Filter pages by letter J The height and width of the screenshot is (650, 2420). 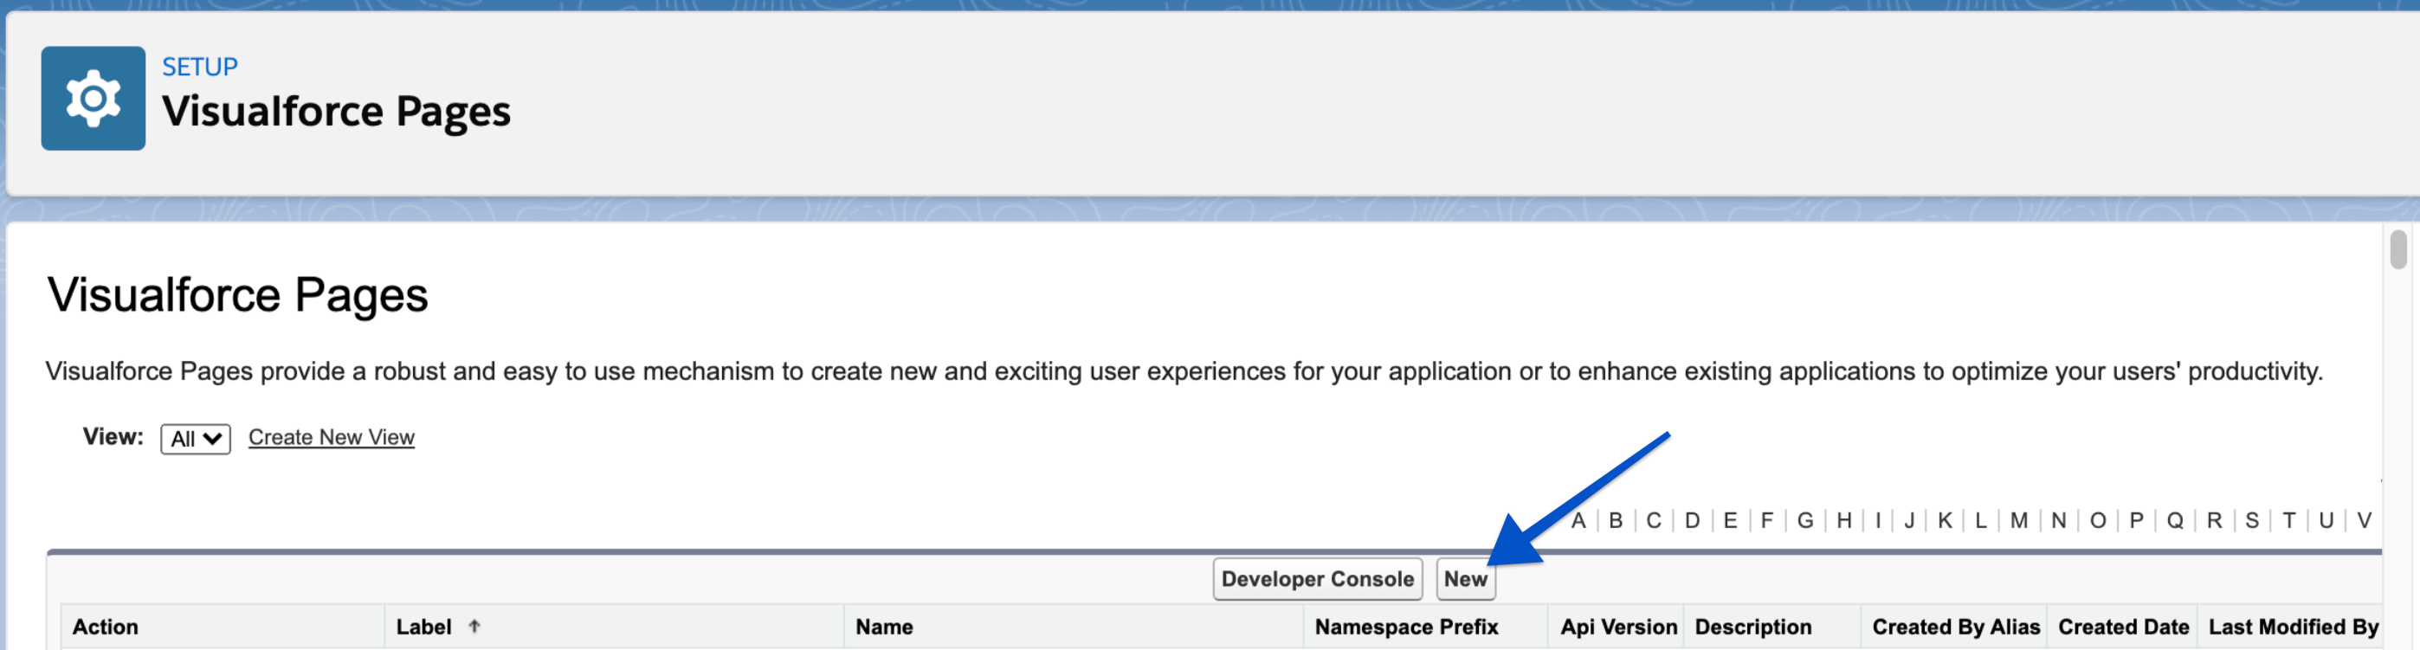pyautogui.click(x=1909, y=520)
